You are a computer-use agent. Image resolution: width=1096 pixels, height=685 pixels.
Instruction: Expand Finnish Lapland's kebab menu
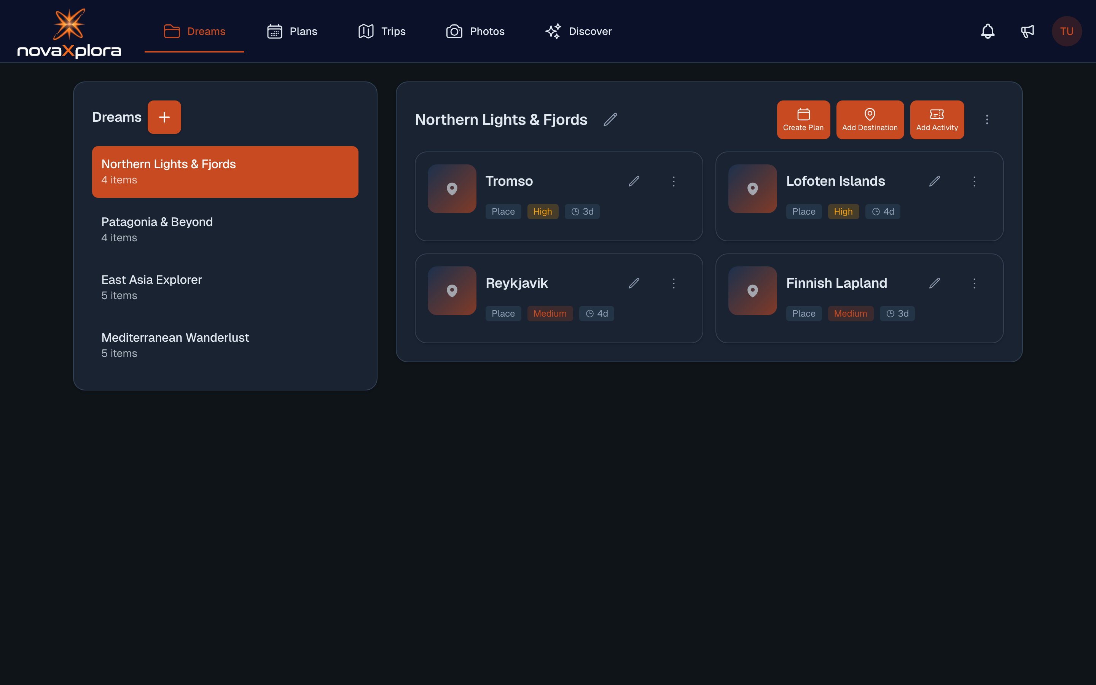click(x=974, y=283)
